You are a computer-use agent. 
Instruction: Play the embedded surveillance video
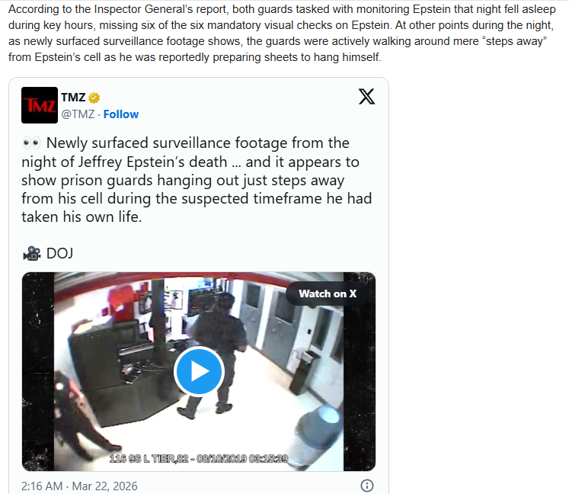[x=199, y=371]
